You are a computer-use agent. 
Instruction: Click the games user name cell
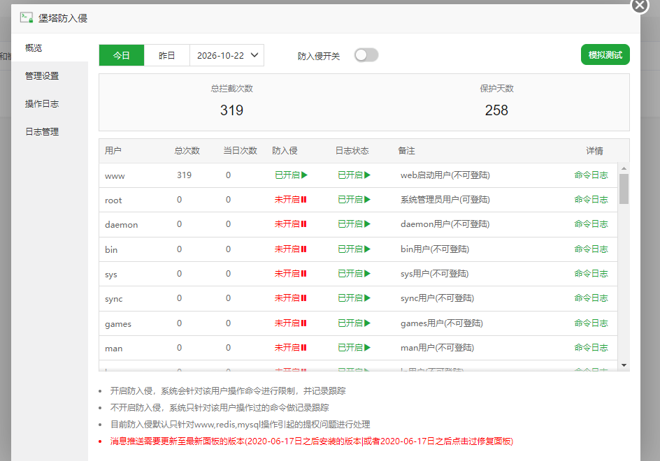(118, 324)
